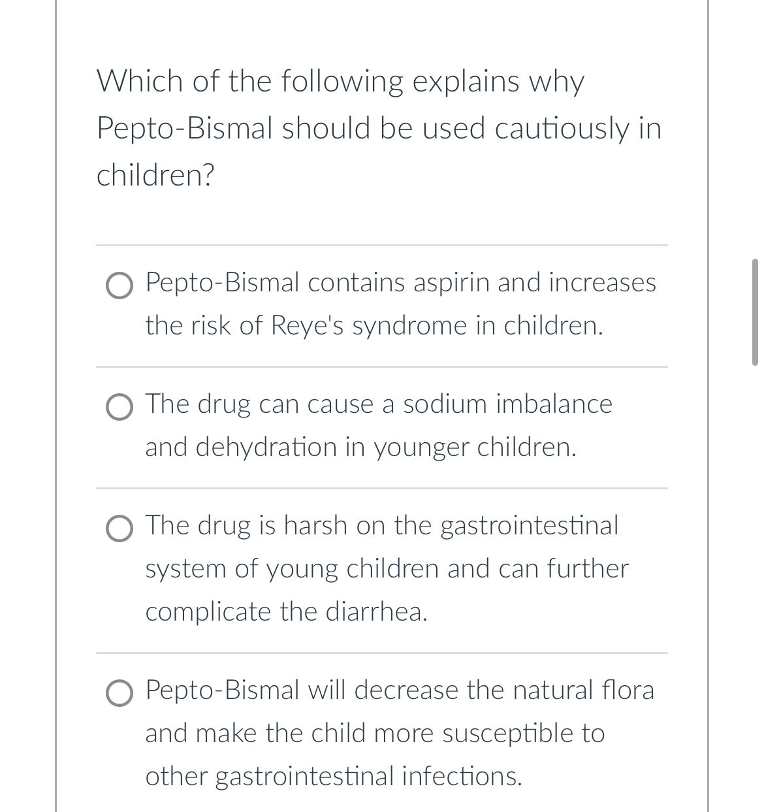Click the separator between second and third options

click(382, 488)
